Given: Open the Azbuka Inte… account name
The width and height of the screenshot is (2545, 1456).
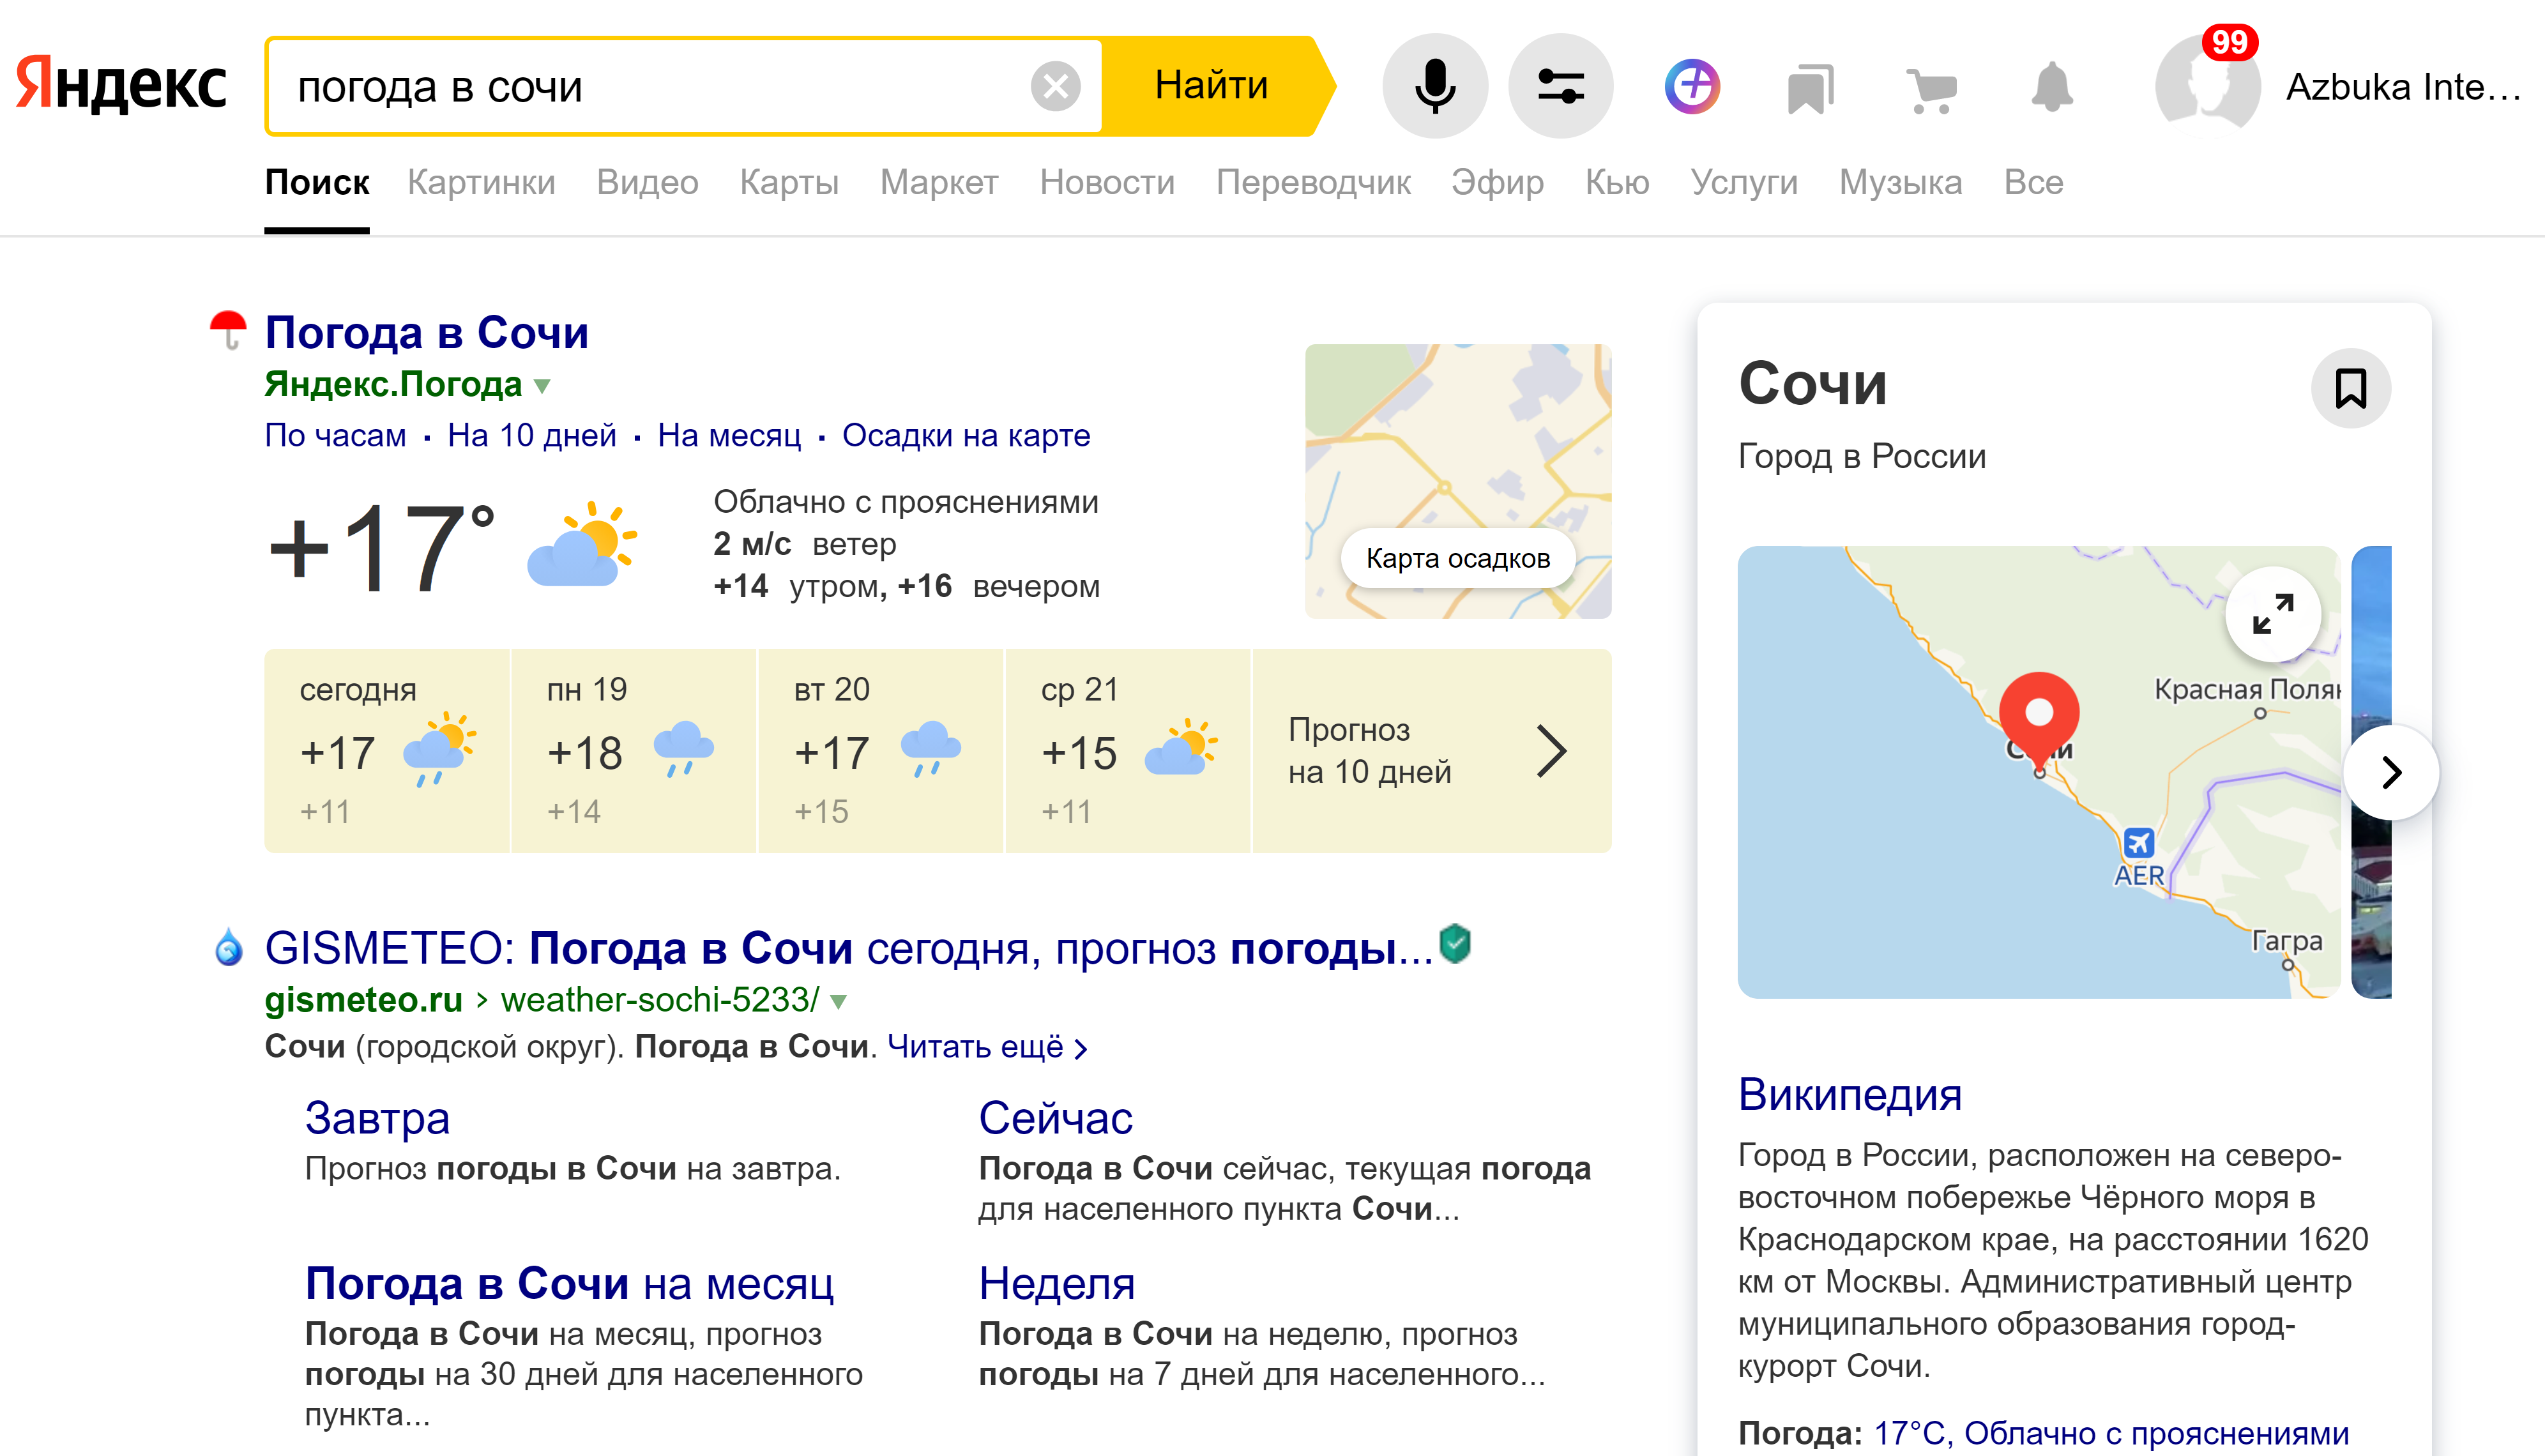Looking at the screenshot, I should [2404, 87].
